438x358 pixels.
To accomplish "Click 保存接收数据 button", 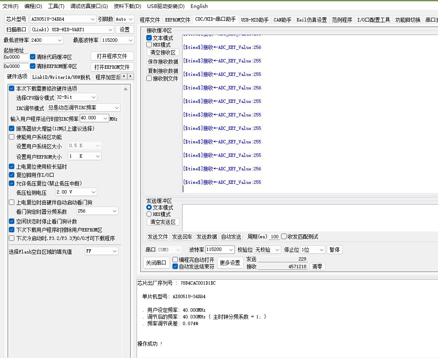I will [x=163, y=62].
